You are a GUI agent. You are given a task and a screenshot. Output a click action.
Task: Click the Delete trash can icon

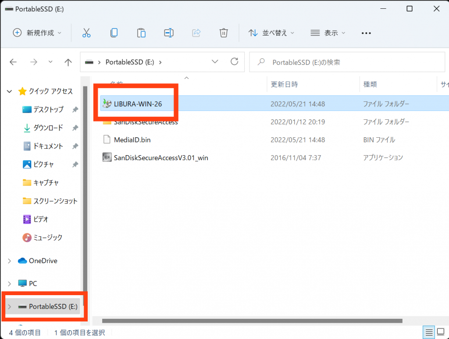click(x=224, y=33)
